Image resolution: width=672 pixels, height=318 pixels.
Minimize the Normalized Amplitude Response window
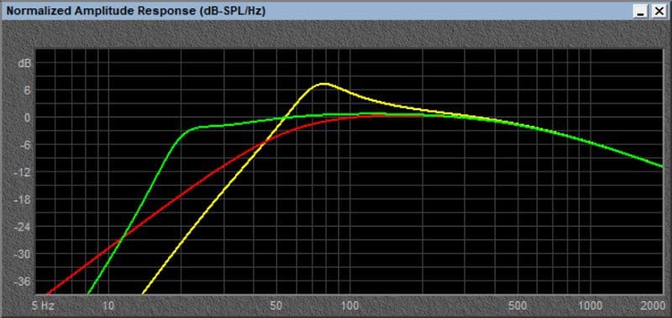(641, 12)
